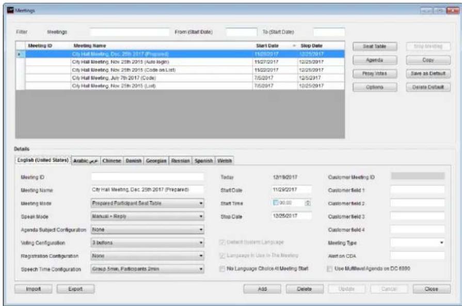This screenshot has height=306, width=462.
Task: Switch to the Spanish tab
Action: point(203,161)
